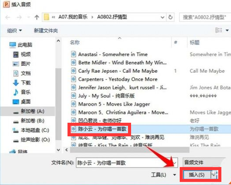Select 此电脑 in the sidebar
Image resolution: width=231 pixels, height=185 pixels.
point(21,45)
